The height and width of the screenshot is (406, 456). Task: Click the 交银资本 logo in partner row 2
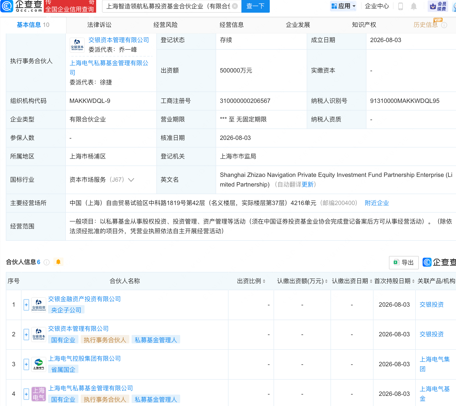(39, 335)
